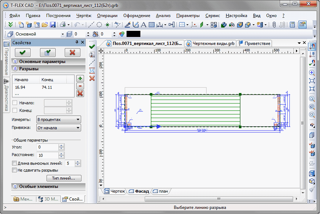The height and width of the screenshot is (214, 320).
Task: Save the document with the floppy icon
Action: [x=53, y=25]
